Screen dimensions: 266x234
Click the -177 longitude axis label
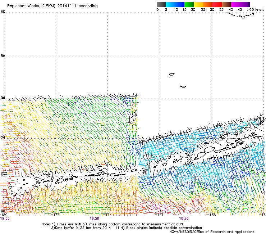[55, 215]
